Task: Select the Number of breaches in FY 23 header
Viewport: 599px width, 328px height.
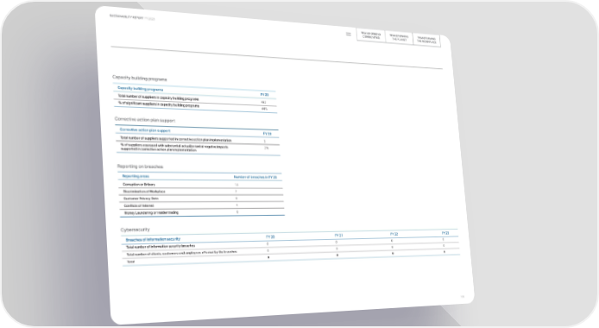Action: (255, 177)
